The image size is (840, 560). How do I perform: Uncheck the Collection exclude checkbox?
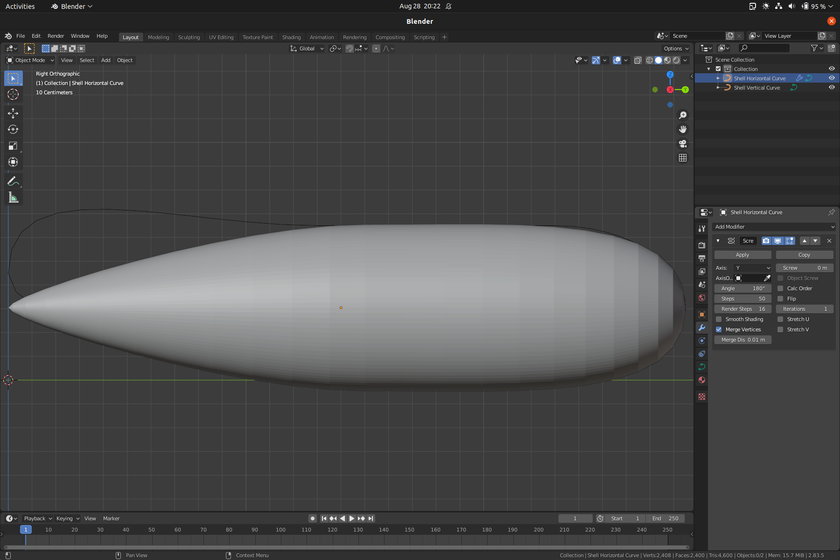(x=718, y=69)
